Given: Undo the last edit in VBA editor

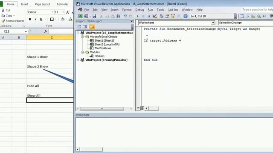Looking at the screenshot, I should coord(125,16).
